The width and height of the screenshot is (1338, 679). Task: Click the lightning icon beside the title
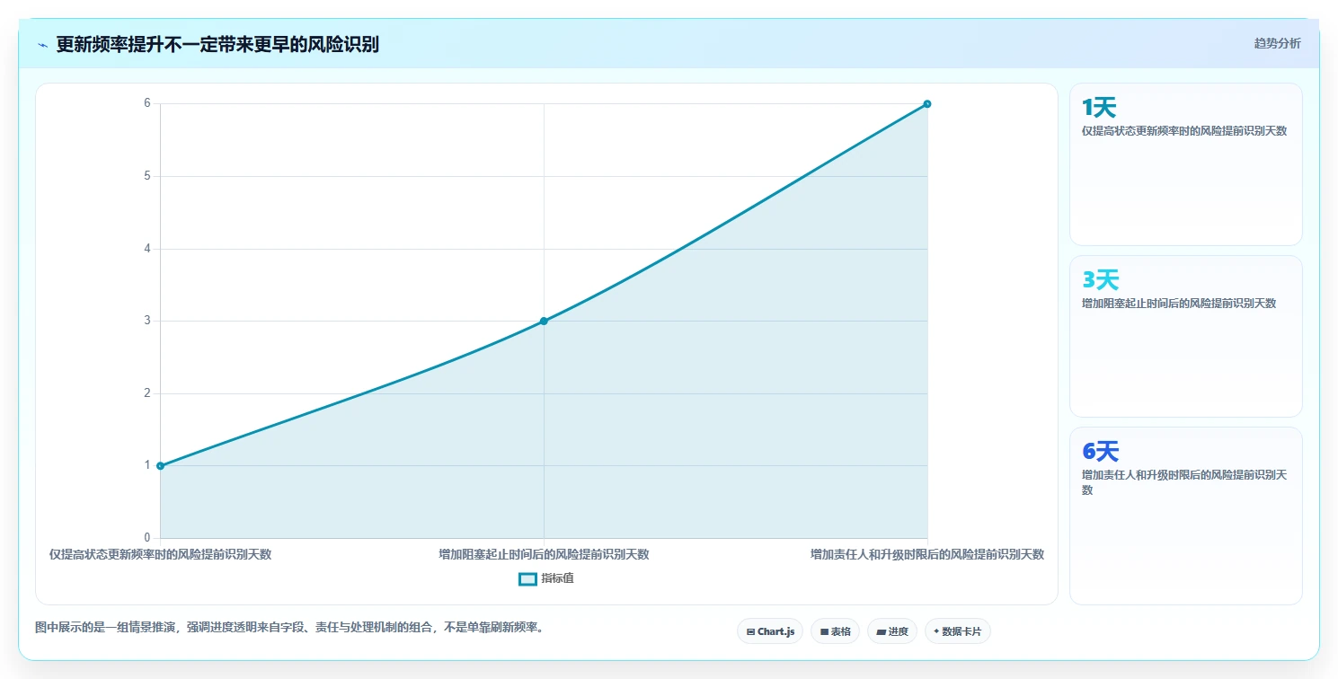coord(42,45)
